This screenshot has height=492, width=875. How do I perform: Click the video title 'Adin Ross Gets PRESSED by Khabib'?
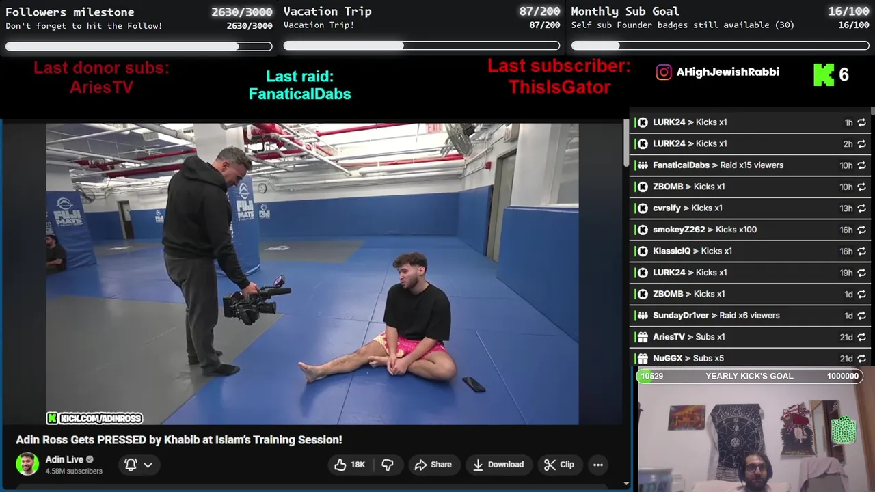(179, 440)
